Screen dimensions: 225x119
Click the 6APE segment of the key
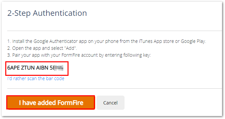14,68
